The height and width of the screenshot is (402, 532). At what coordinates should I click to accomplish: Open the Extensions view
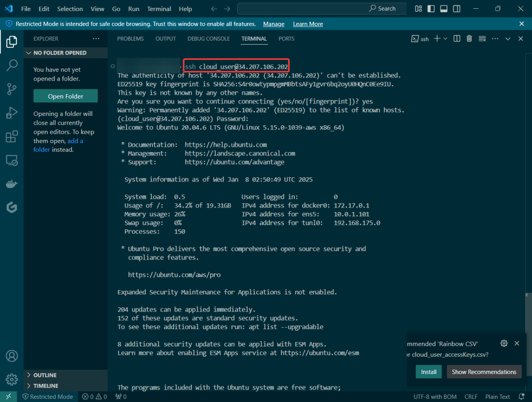[x=11, y=137]
